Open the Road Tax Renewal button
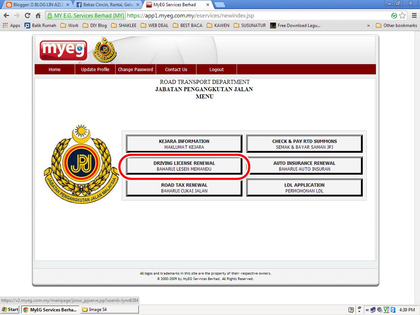The height and width of the screenshot is (315, 420). [x=184, y=188]
